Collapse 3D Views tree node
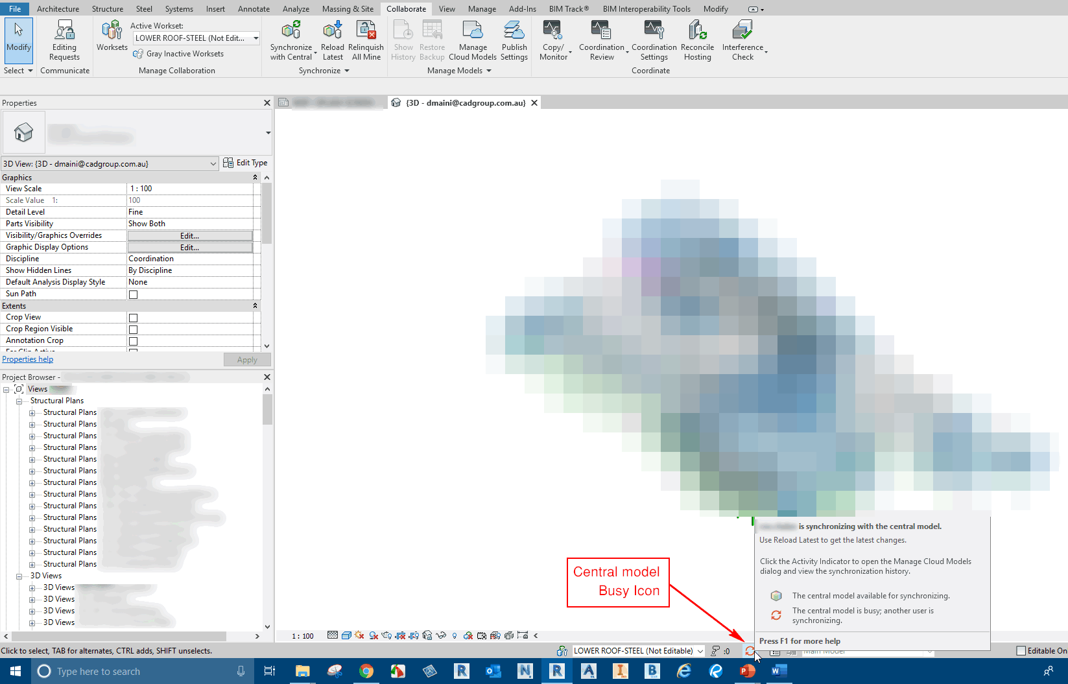1068x684 pixels. [19, 576]
